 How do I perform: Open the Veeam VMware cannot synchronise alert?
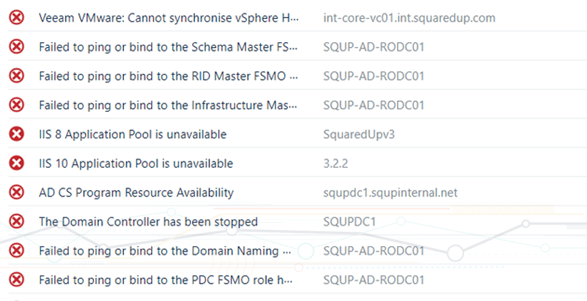point(168,17)
